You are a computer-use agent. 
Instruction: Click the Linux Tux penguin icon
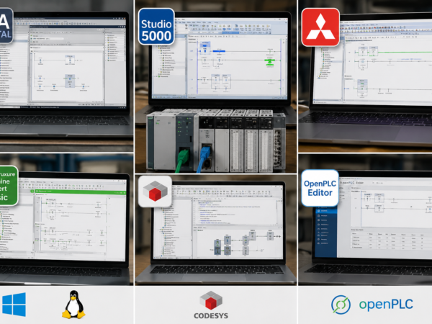pos(73,305)
